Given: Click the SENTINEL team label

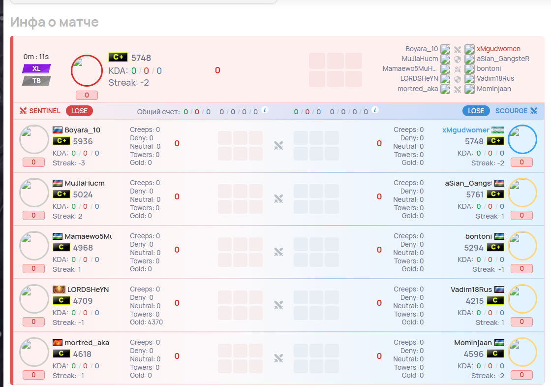Looking at the screenshot, I should tap(45, 111).
